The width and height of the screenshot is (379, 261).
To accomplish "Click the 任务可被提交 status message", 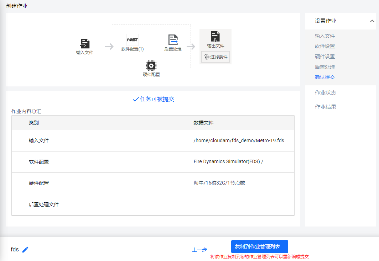I will tap(154, 99).
